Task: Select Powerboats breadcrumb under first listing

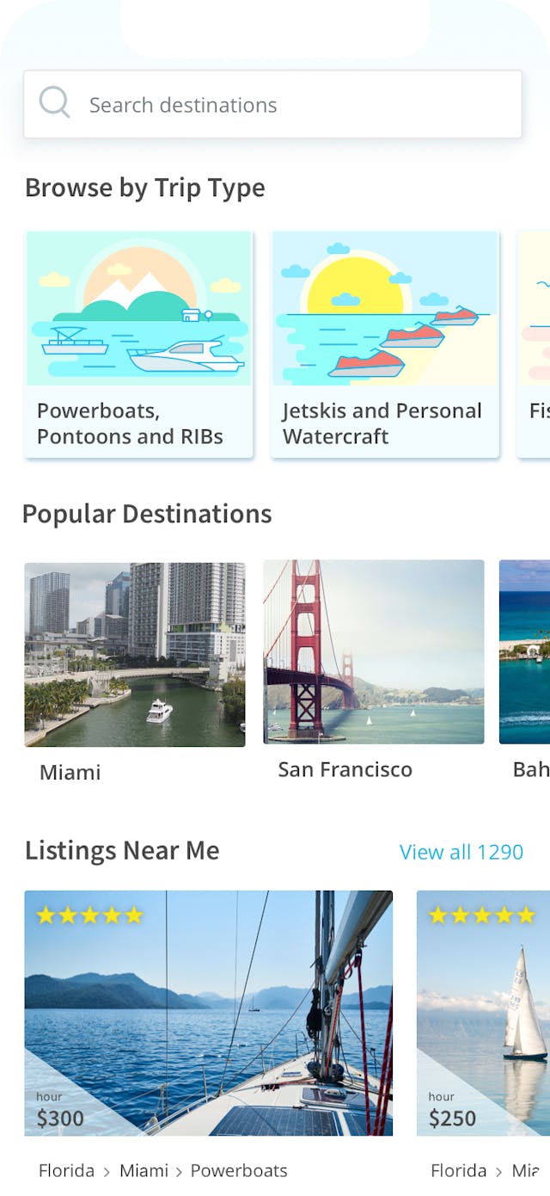Action: [x=239, y=1170]
